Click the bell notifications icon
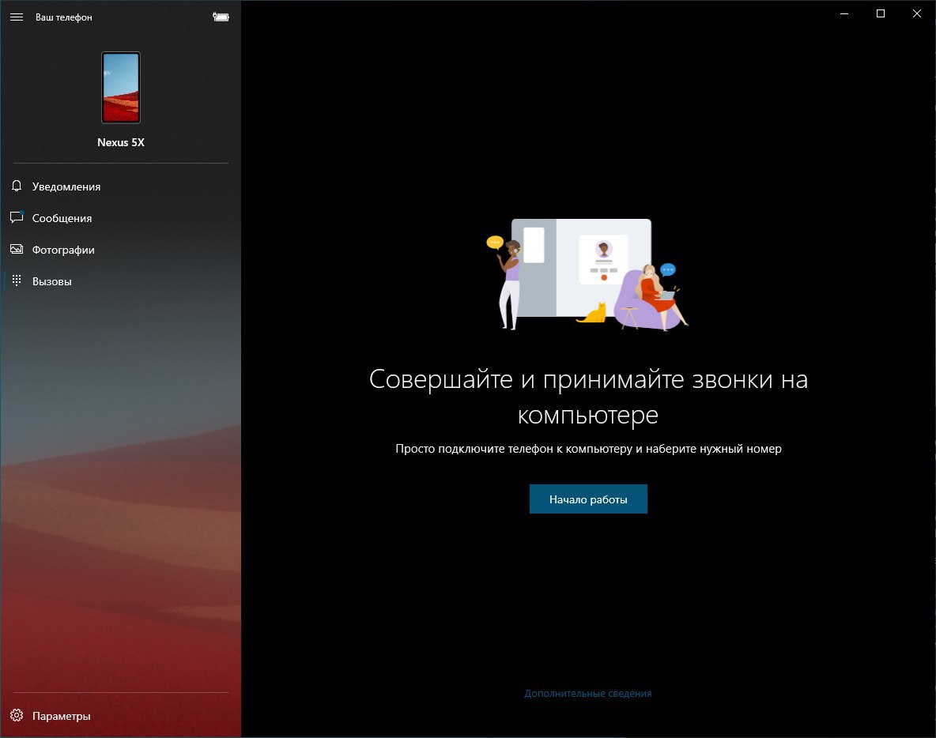Image resolution: width=936 pixels, height=738 pixels. click(x=17, y=186)
